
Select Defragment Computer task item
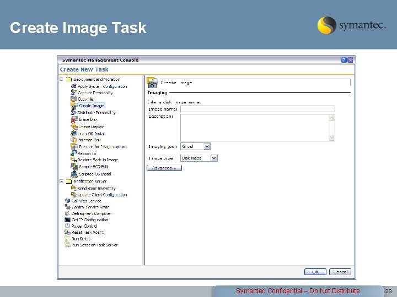(x=92, y=213)
